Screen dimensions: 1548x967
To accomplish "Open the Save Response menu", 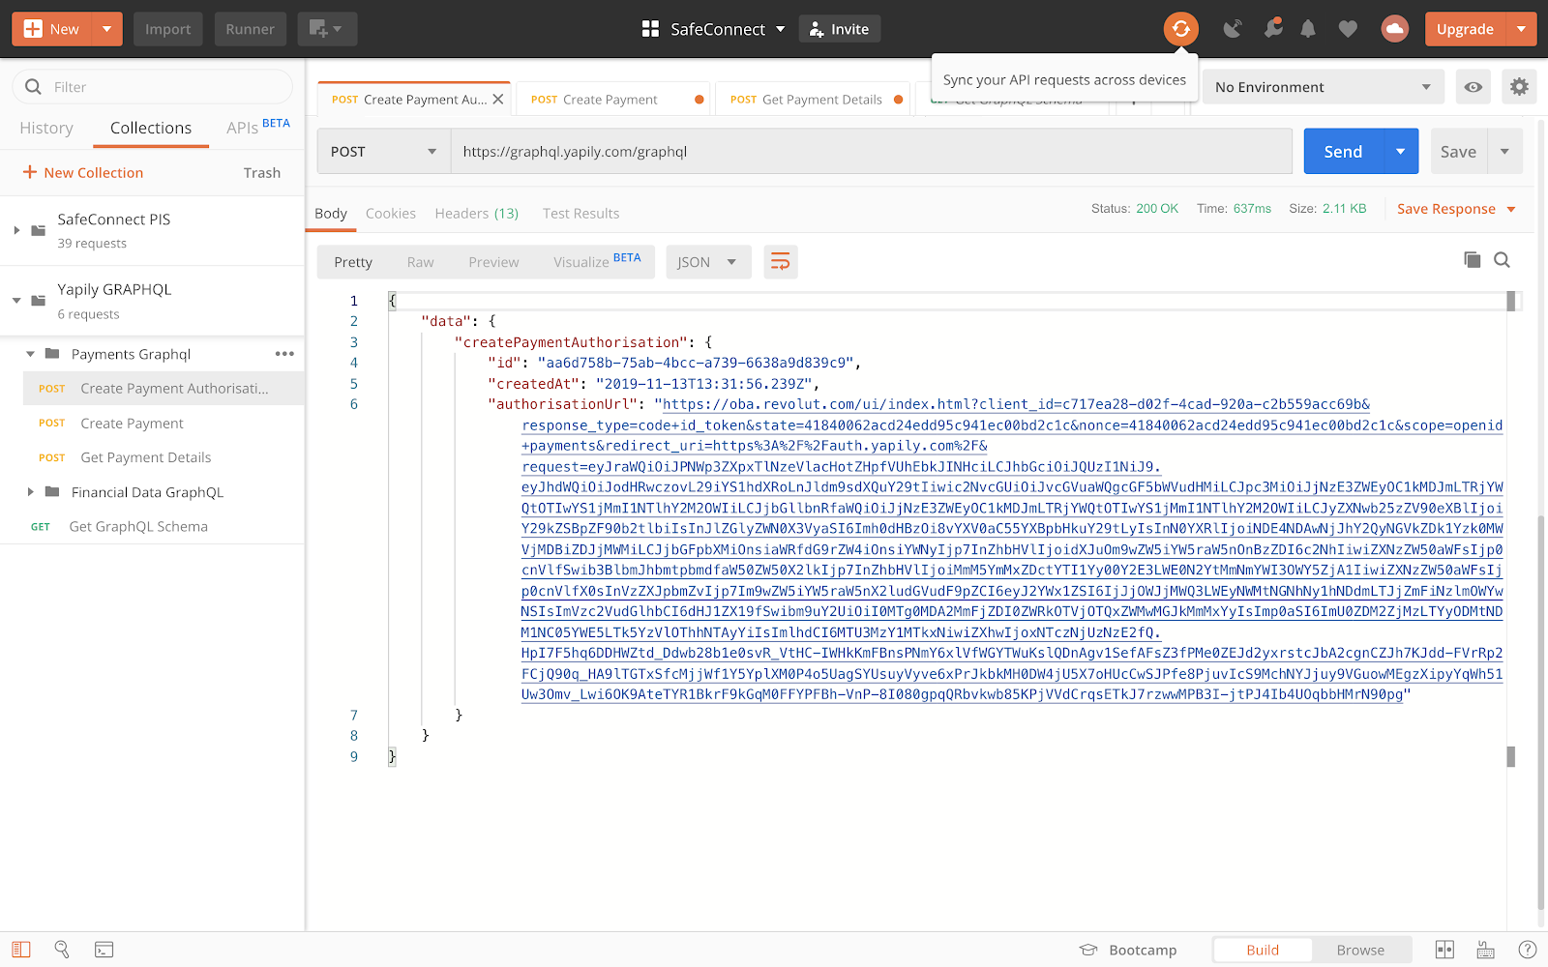I will [x=1456, y=209].
